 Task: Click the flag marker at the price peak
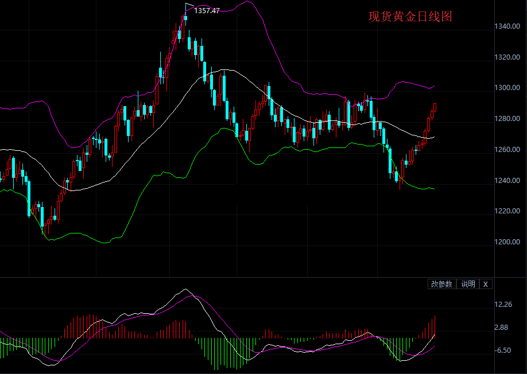(189, 7)
